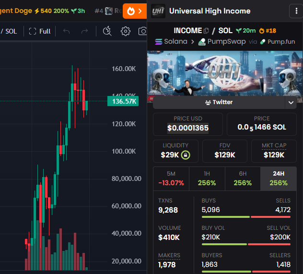Image resolution: width=303 pixels, height=274 pixels.
Task: Click the buy volume ratio bar
Action: [246, 244]
